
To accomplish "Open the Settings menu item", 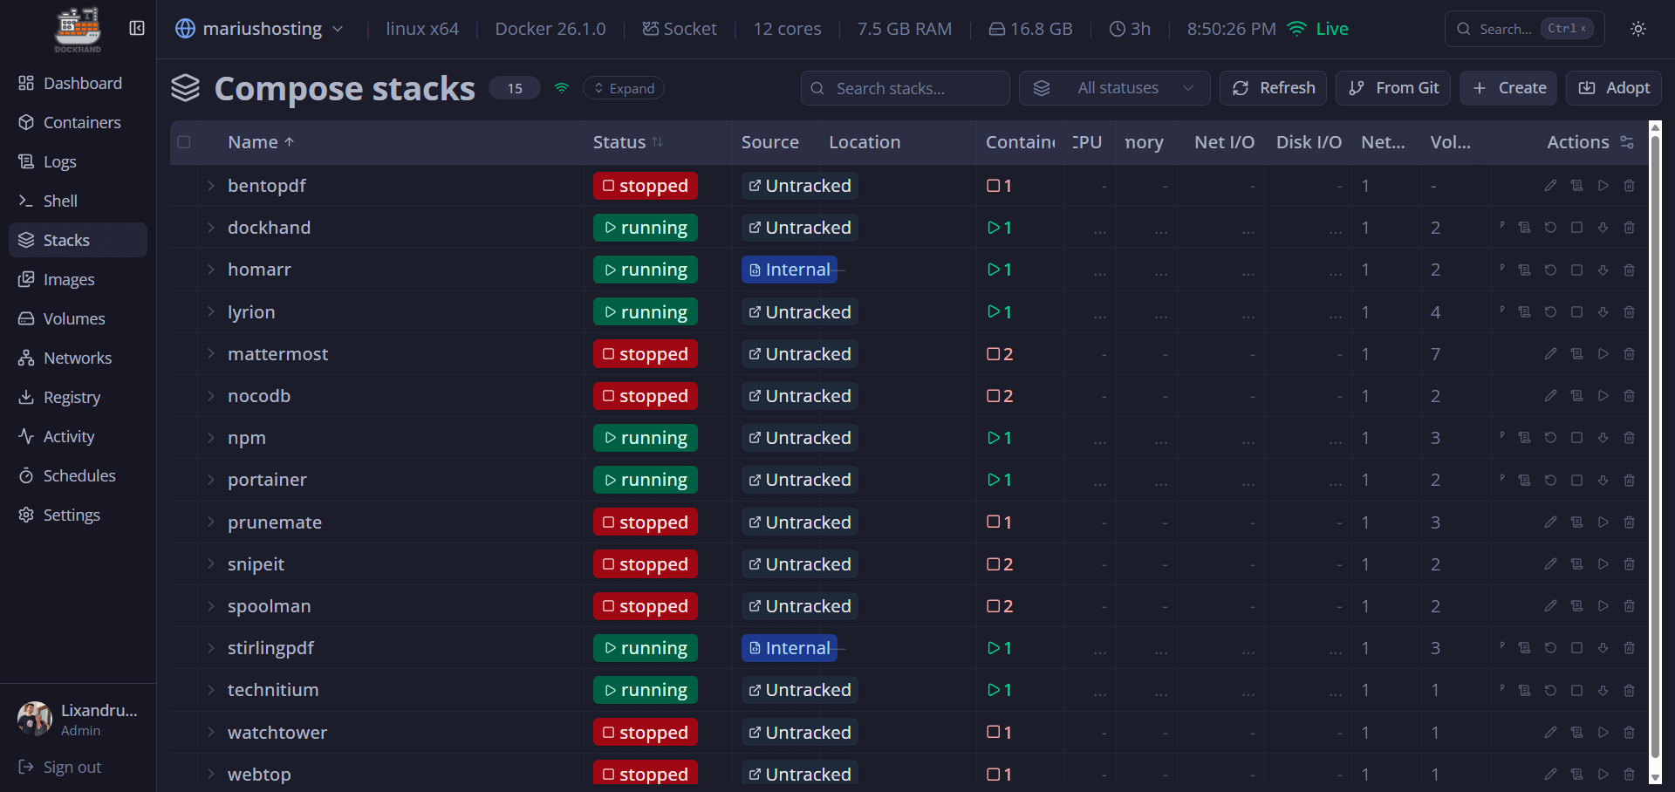I will click(x=72, y=515).
